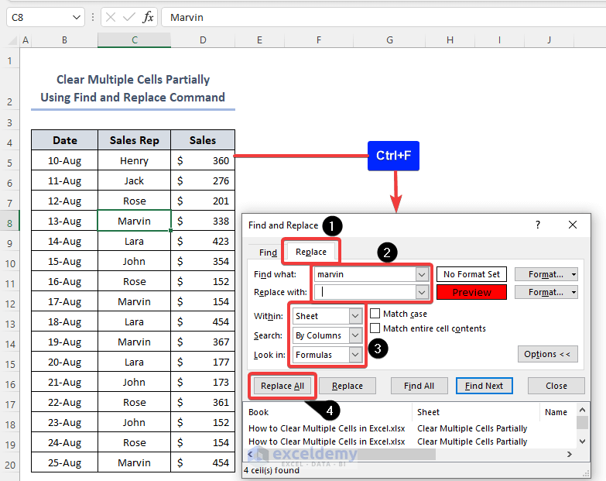Close the Find and Replace dialog via X
Image resolution: width=606 pixels, height=481 pixels.
tap(573, 225)
